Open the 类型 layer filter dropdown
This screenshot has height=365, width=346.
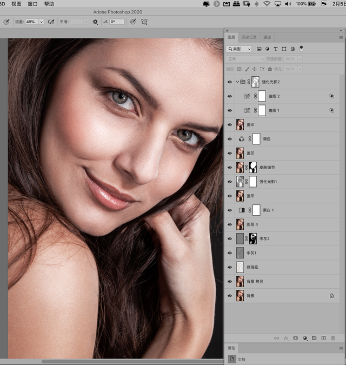coord(239,49)
